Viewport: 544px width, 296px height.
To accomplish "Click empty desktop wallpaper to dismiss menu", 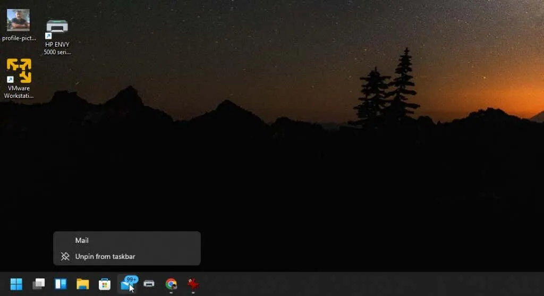I will click(x=319, y=186).
